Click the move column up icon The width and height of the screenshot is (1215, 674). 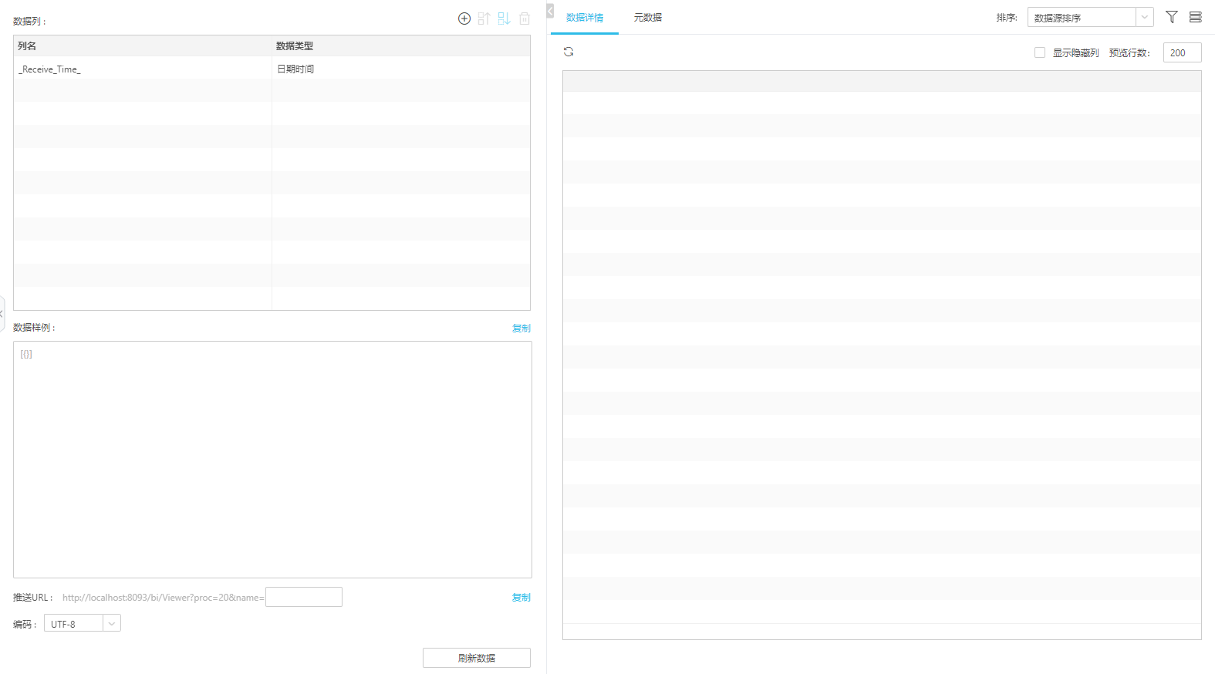click(x=484, y=19)
